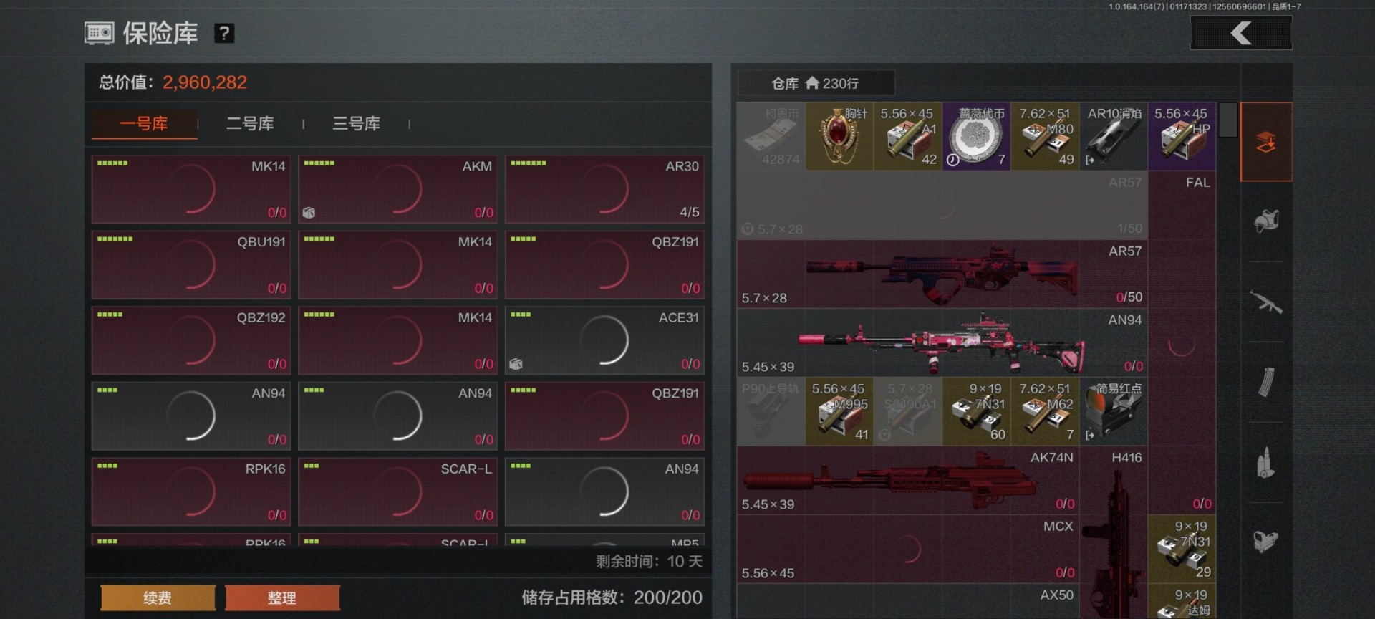The image size is (1375, 619).
Task: Select the ACE31 vault slot
Action: (604, 340)
